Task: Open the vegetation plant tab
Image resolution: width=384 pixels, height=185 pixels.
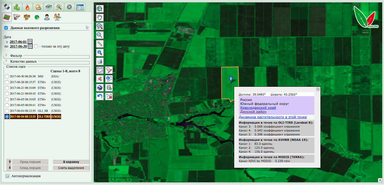Action: coord(17,7)
